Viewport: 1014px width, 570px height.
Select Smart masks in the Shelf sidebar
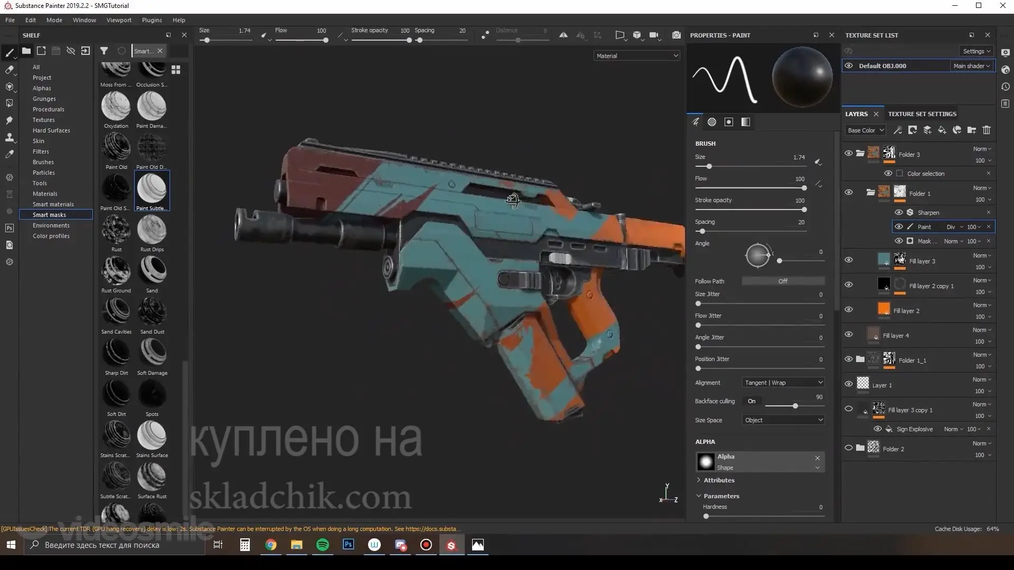pyautogui.click(x=49, y=215)
